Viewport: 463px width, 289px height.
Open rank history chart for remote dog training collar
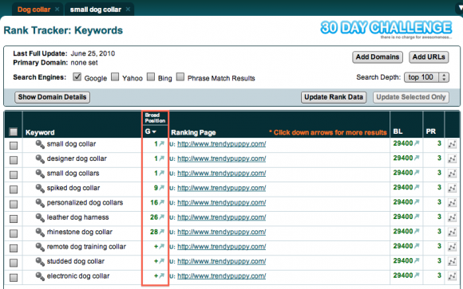[452, 247]
